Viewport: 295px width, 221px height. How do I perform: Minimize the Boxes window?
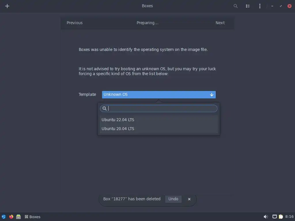coord(272,6)
